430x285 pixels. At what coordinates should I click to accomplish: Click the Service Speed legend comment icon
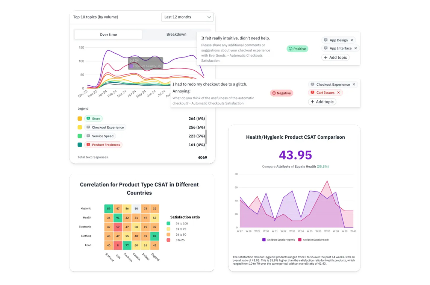[x=88, y=136]
